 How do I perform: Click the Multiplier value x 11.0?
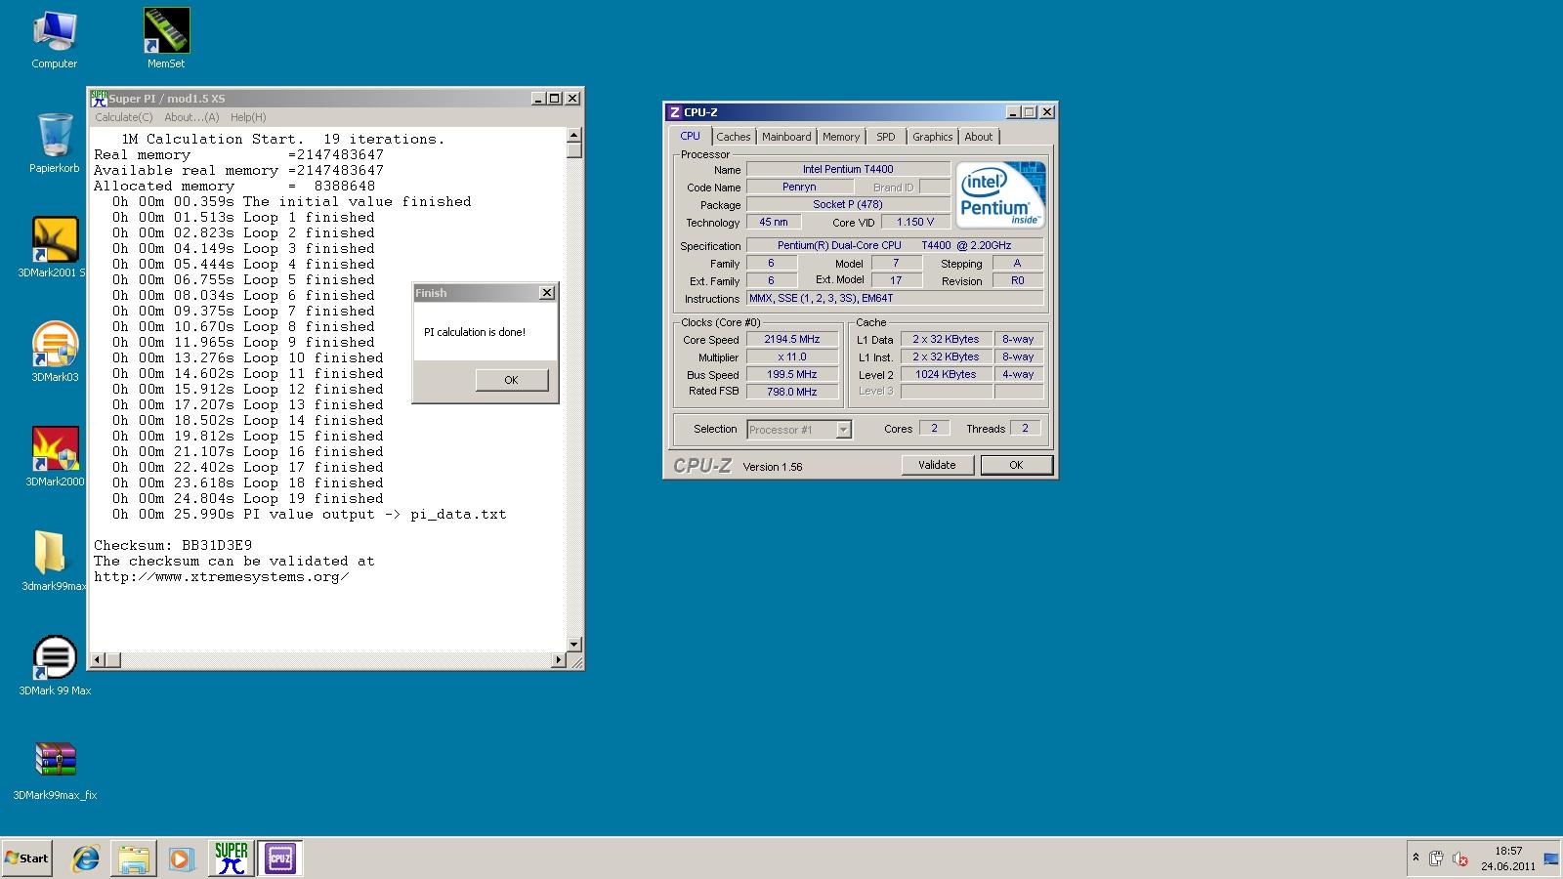pos(792,357)
